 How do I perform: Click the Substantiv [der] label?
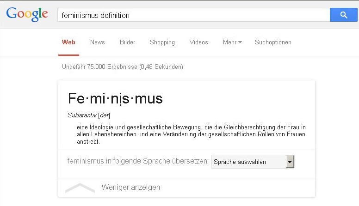pyautogui.click(x=89, y=115)
